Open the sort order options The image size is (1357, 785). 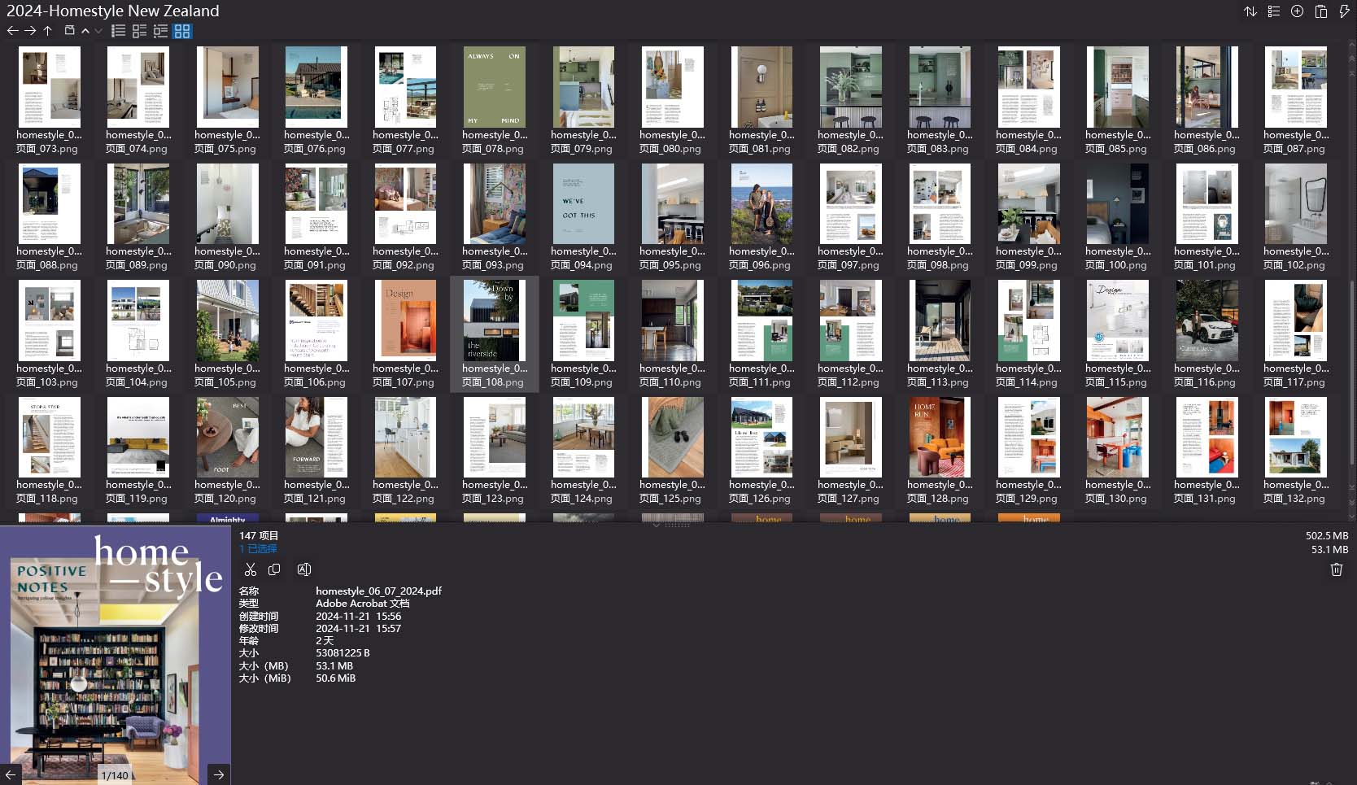(1250, 11)
